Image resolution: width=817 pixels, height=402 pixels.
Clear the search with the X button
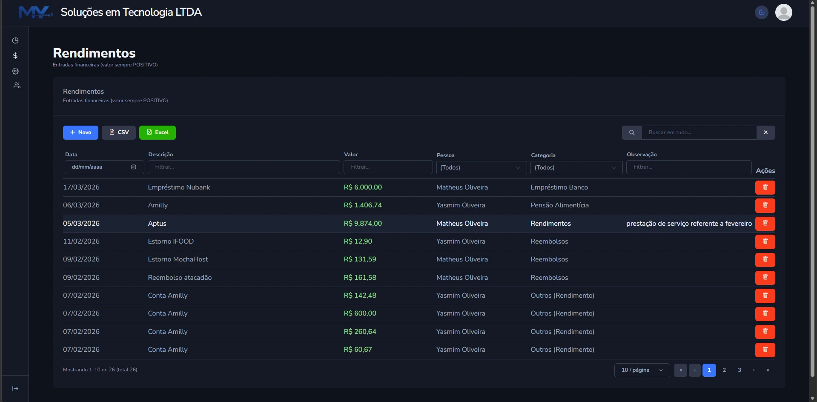pos(766,132)
